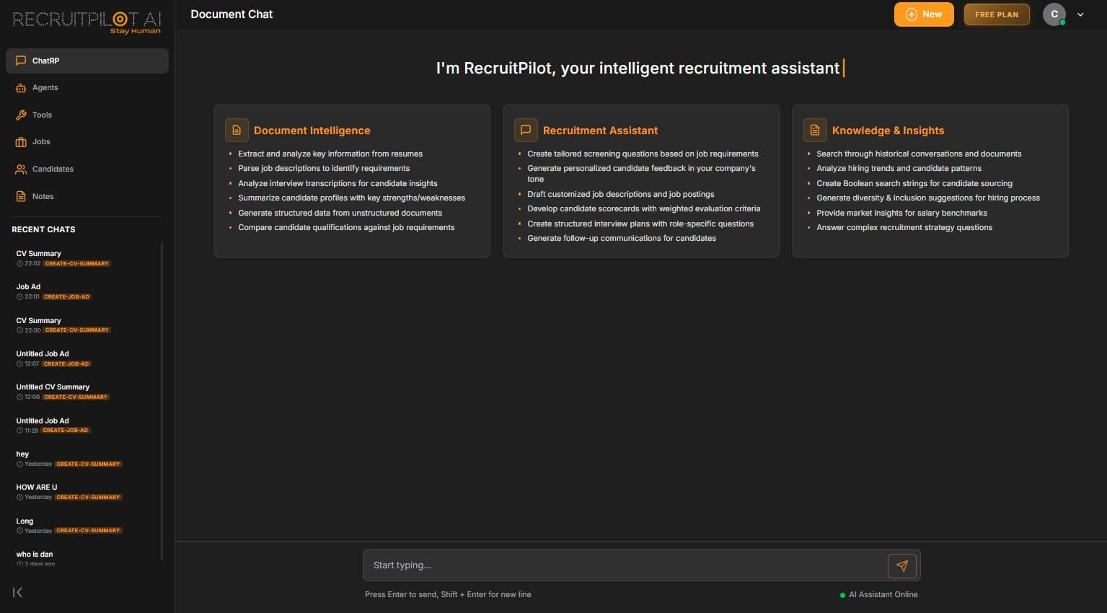The width and height of the screenshot is (1107, 613).
Task: Click the RECENT CHATS header
Action: coord(43,229)
